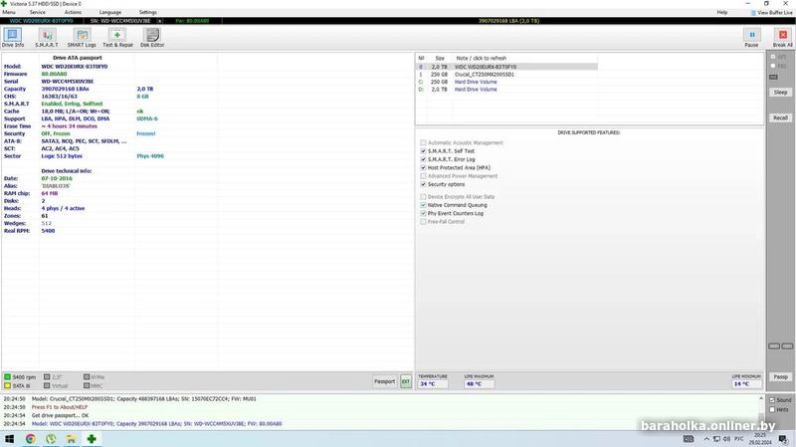Toggle Security options checkbox
Image resolution: width=796 pixels, height=447 pixels.
tap(423, 184)
